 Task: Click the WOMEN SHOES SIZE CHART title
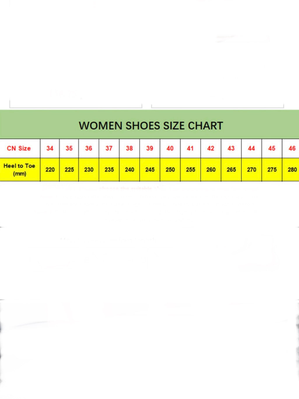[151, 126]
